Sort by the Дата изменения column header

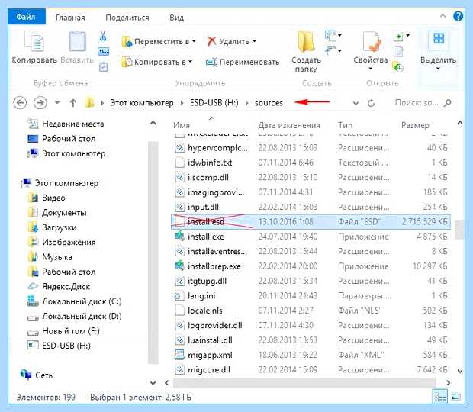pos(289,125)
